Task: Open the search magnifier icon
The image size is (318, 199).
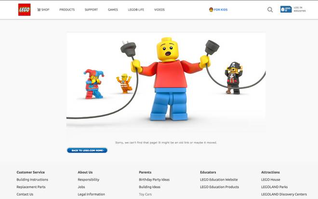Action: tap(270, 10)
